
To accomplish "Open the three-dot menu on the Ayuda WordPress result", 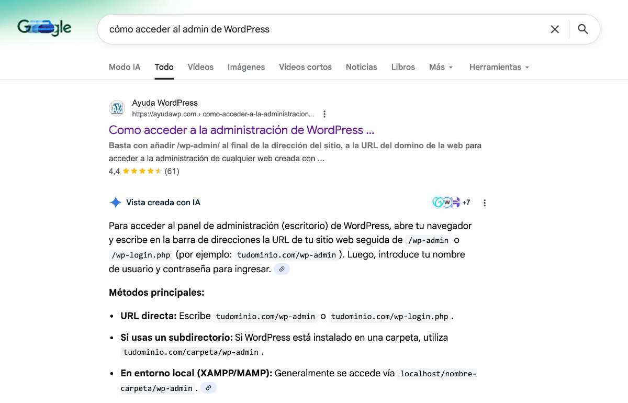I will [x=324, y=114].
